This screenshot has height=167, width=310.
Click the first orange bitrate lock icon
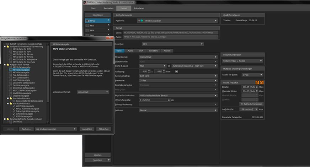[257, 82]
